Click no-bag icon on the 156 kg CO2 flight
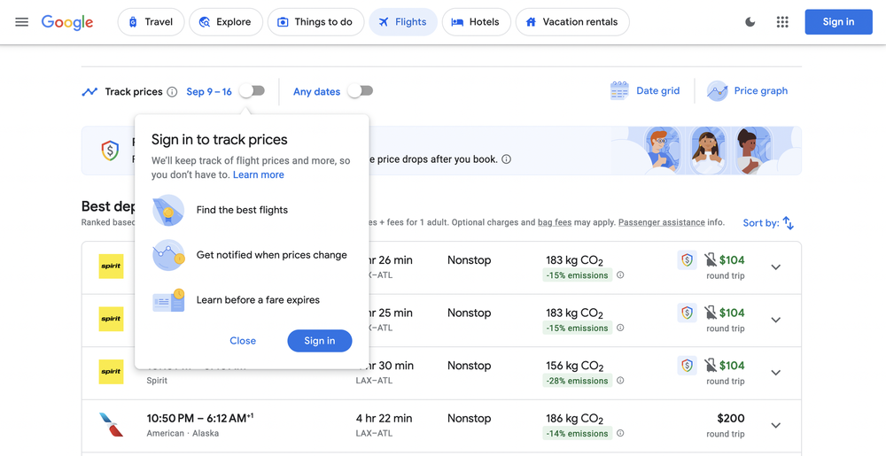Viewport: 886px width, 456px height. point(711,365)
